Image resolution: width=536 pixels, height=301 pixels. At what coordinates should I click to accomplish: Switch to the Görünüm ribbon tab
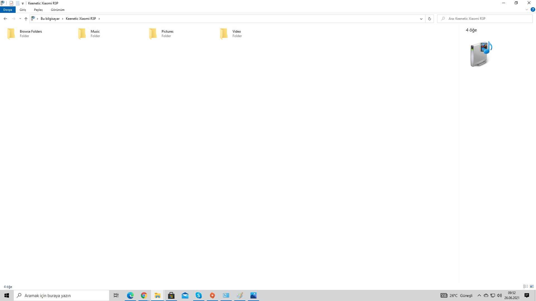point(58,10)
